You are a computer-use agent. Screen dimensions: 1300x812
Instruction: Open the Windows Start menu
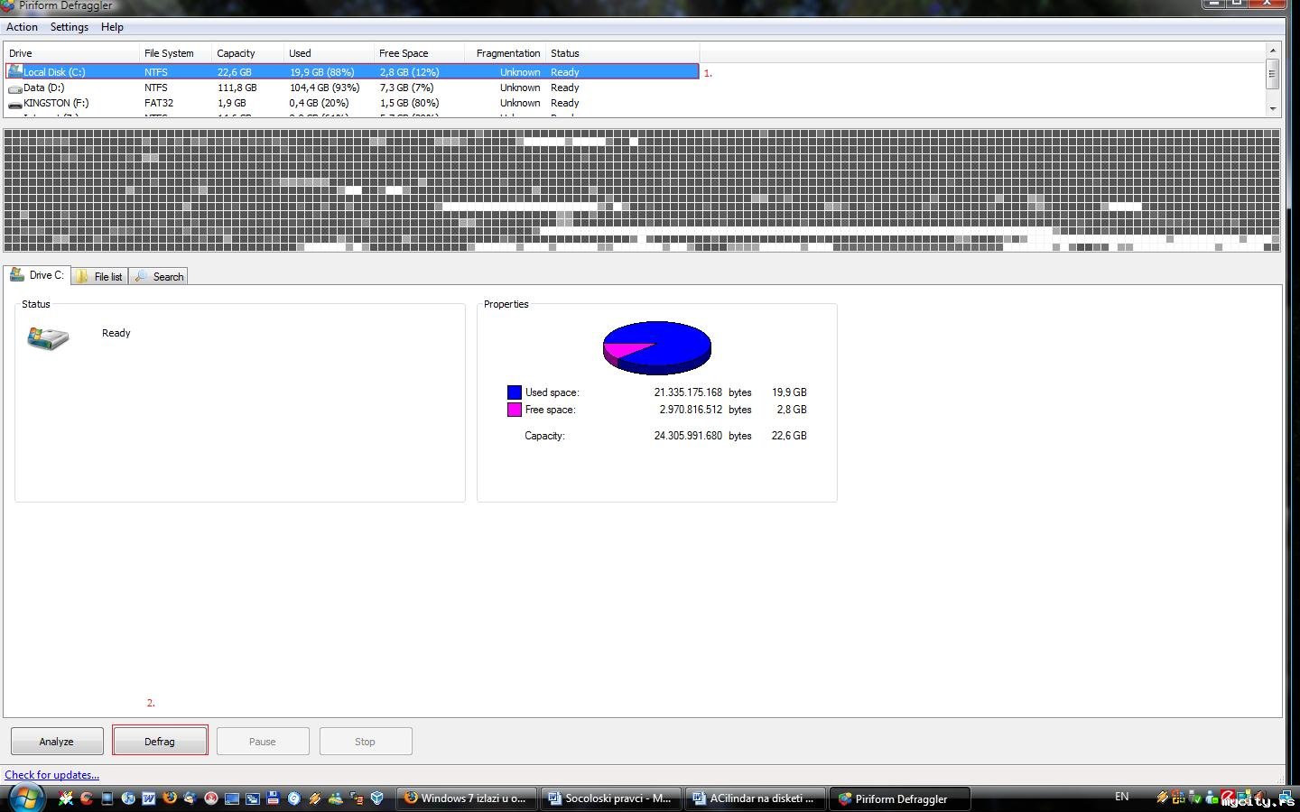25,798
